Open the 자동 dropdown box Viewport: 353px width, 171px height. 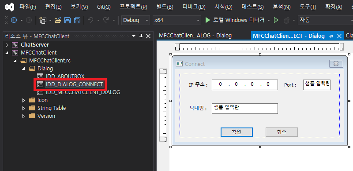(x=325, y=20)
